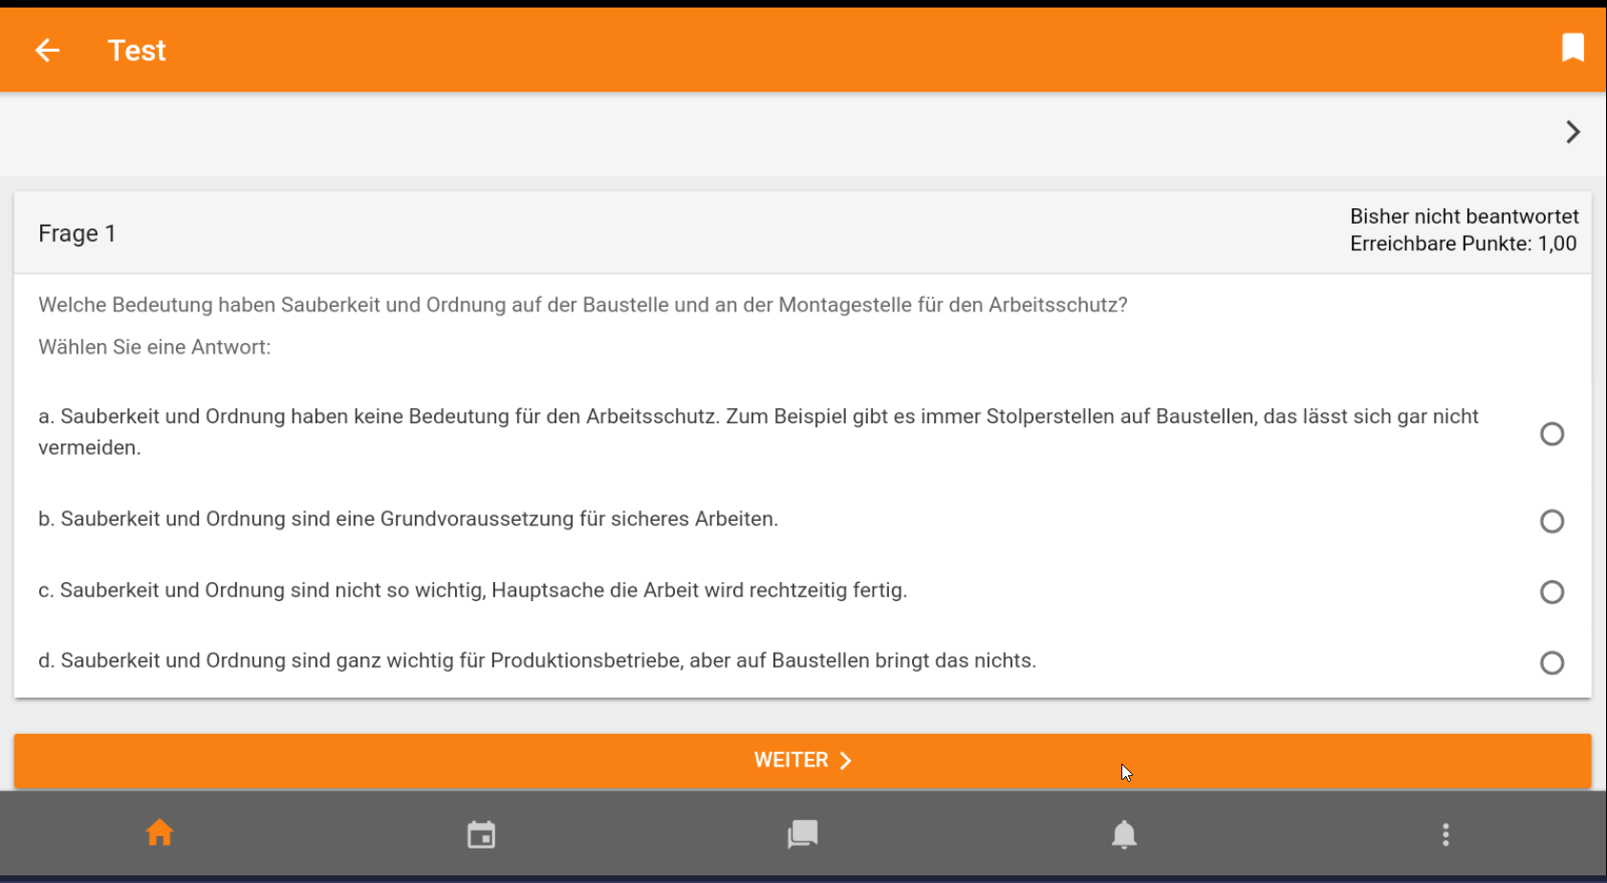This screenshot has height=883, width=1607.
Task: Pick radio button for answer d
Action: pos(1552,662)
